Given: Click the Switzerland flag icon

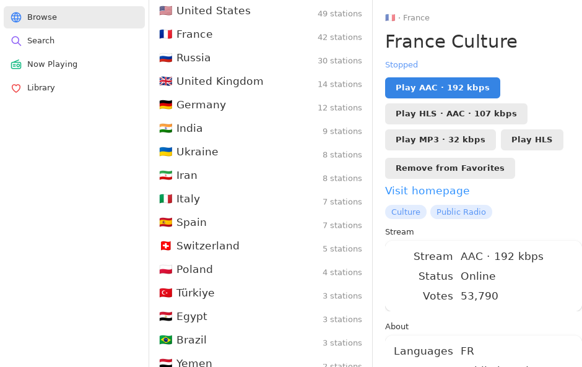Looking at the screenshot, I should pos(165,246).
